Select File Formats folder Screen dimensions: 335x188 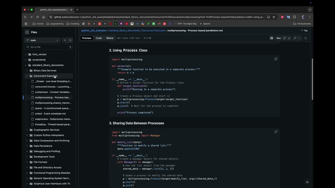(x=40, y=162)
